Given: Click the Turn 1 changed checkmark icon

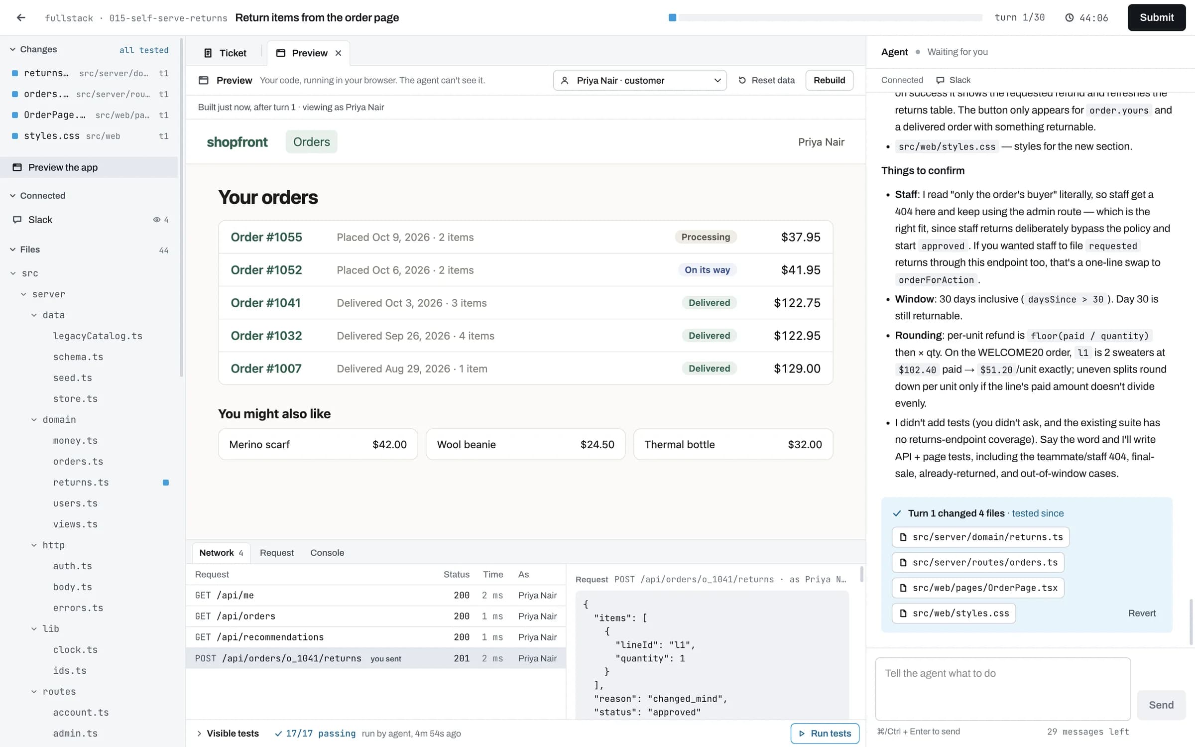Looking at the screenshot, I should (x=897, y=513).
